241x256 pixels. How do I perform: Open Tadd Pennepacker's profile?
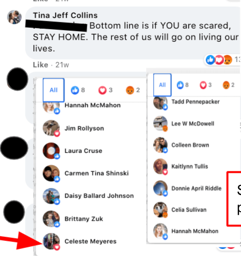[196, 102]
